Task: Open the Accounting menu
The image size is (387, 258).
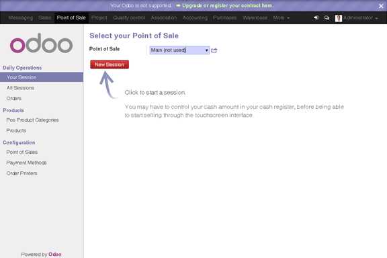Action: 195,17
